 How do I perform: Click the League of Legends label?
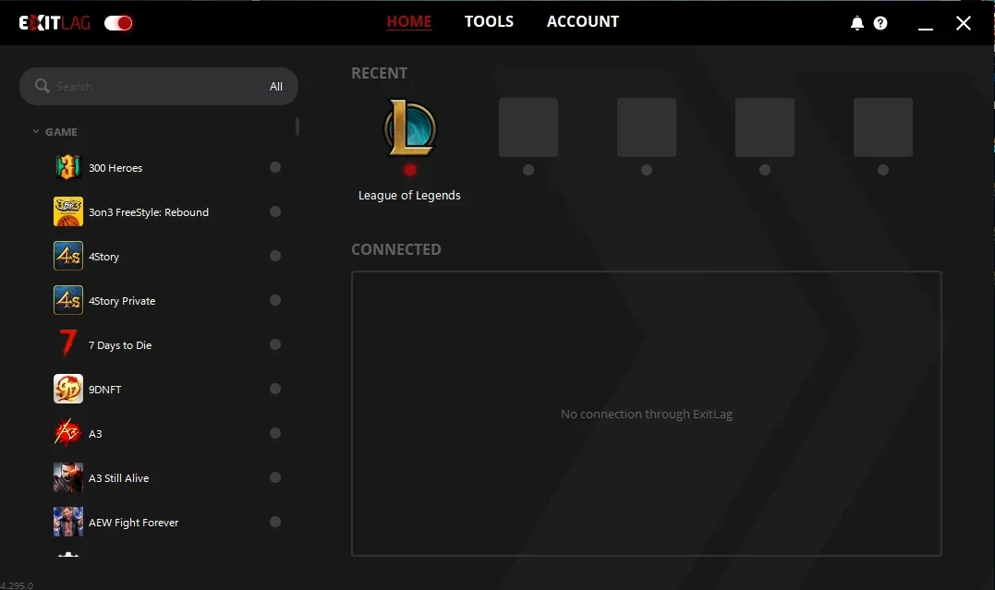409,196
